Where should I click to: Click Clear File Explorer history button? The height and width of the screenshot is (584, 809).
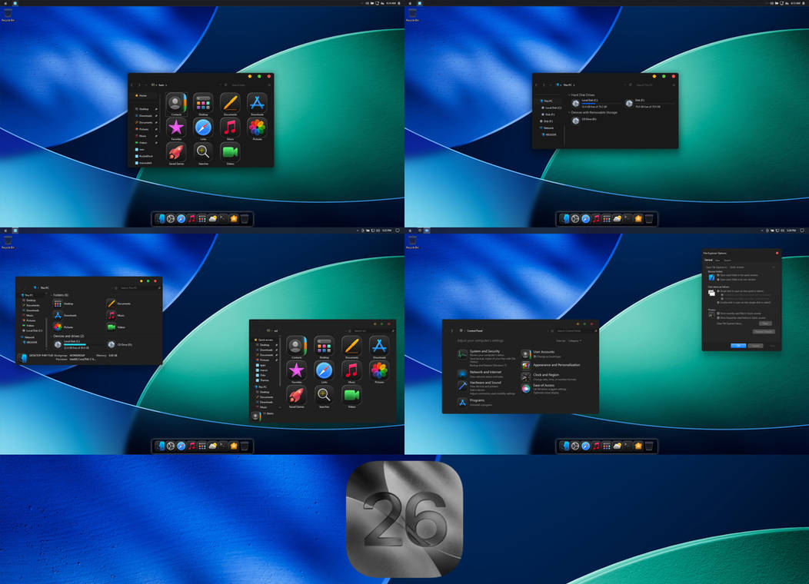click(766, 324)
